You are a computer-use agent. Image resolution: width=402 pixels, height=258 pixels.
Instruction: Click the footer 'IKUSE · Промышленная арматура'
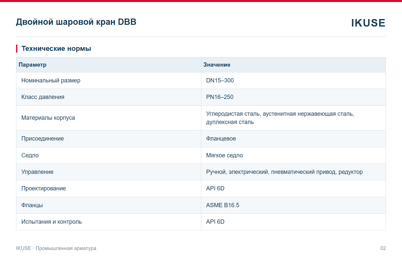pyautogui.click(x=56, y=248)
